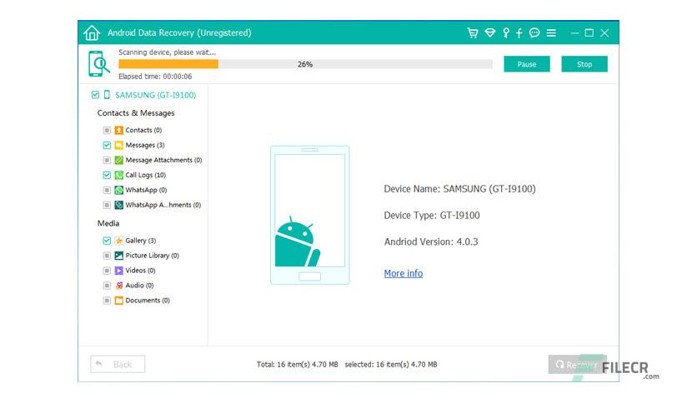
Task: Select Contacts (0) in the tree
Action: tap(143, 130)
